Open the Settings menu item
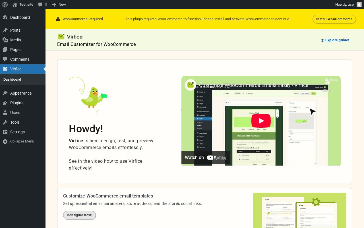The image size is (364, 228). tap(23, 132)
